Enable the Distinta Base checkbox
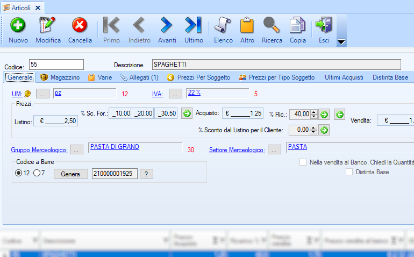This screenshot has width=414, height=257. point(349,172)
